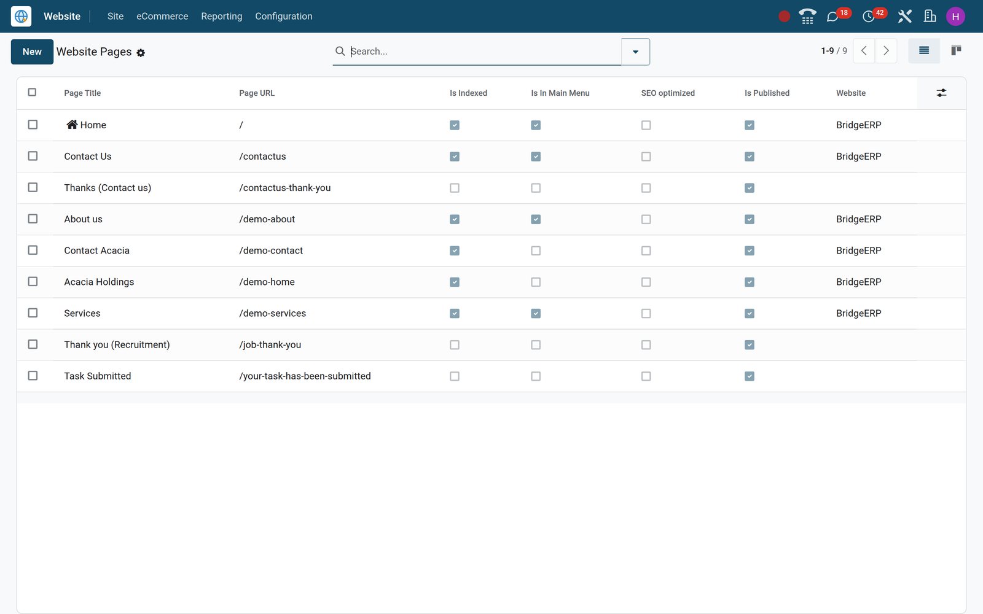Open the Site menu
The height and width of the screenshot is (614, 983).
point(116,17)
